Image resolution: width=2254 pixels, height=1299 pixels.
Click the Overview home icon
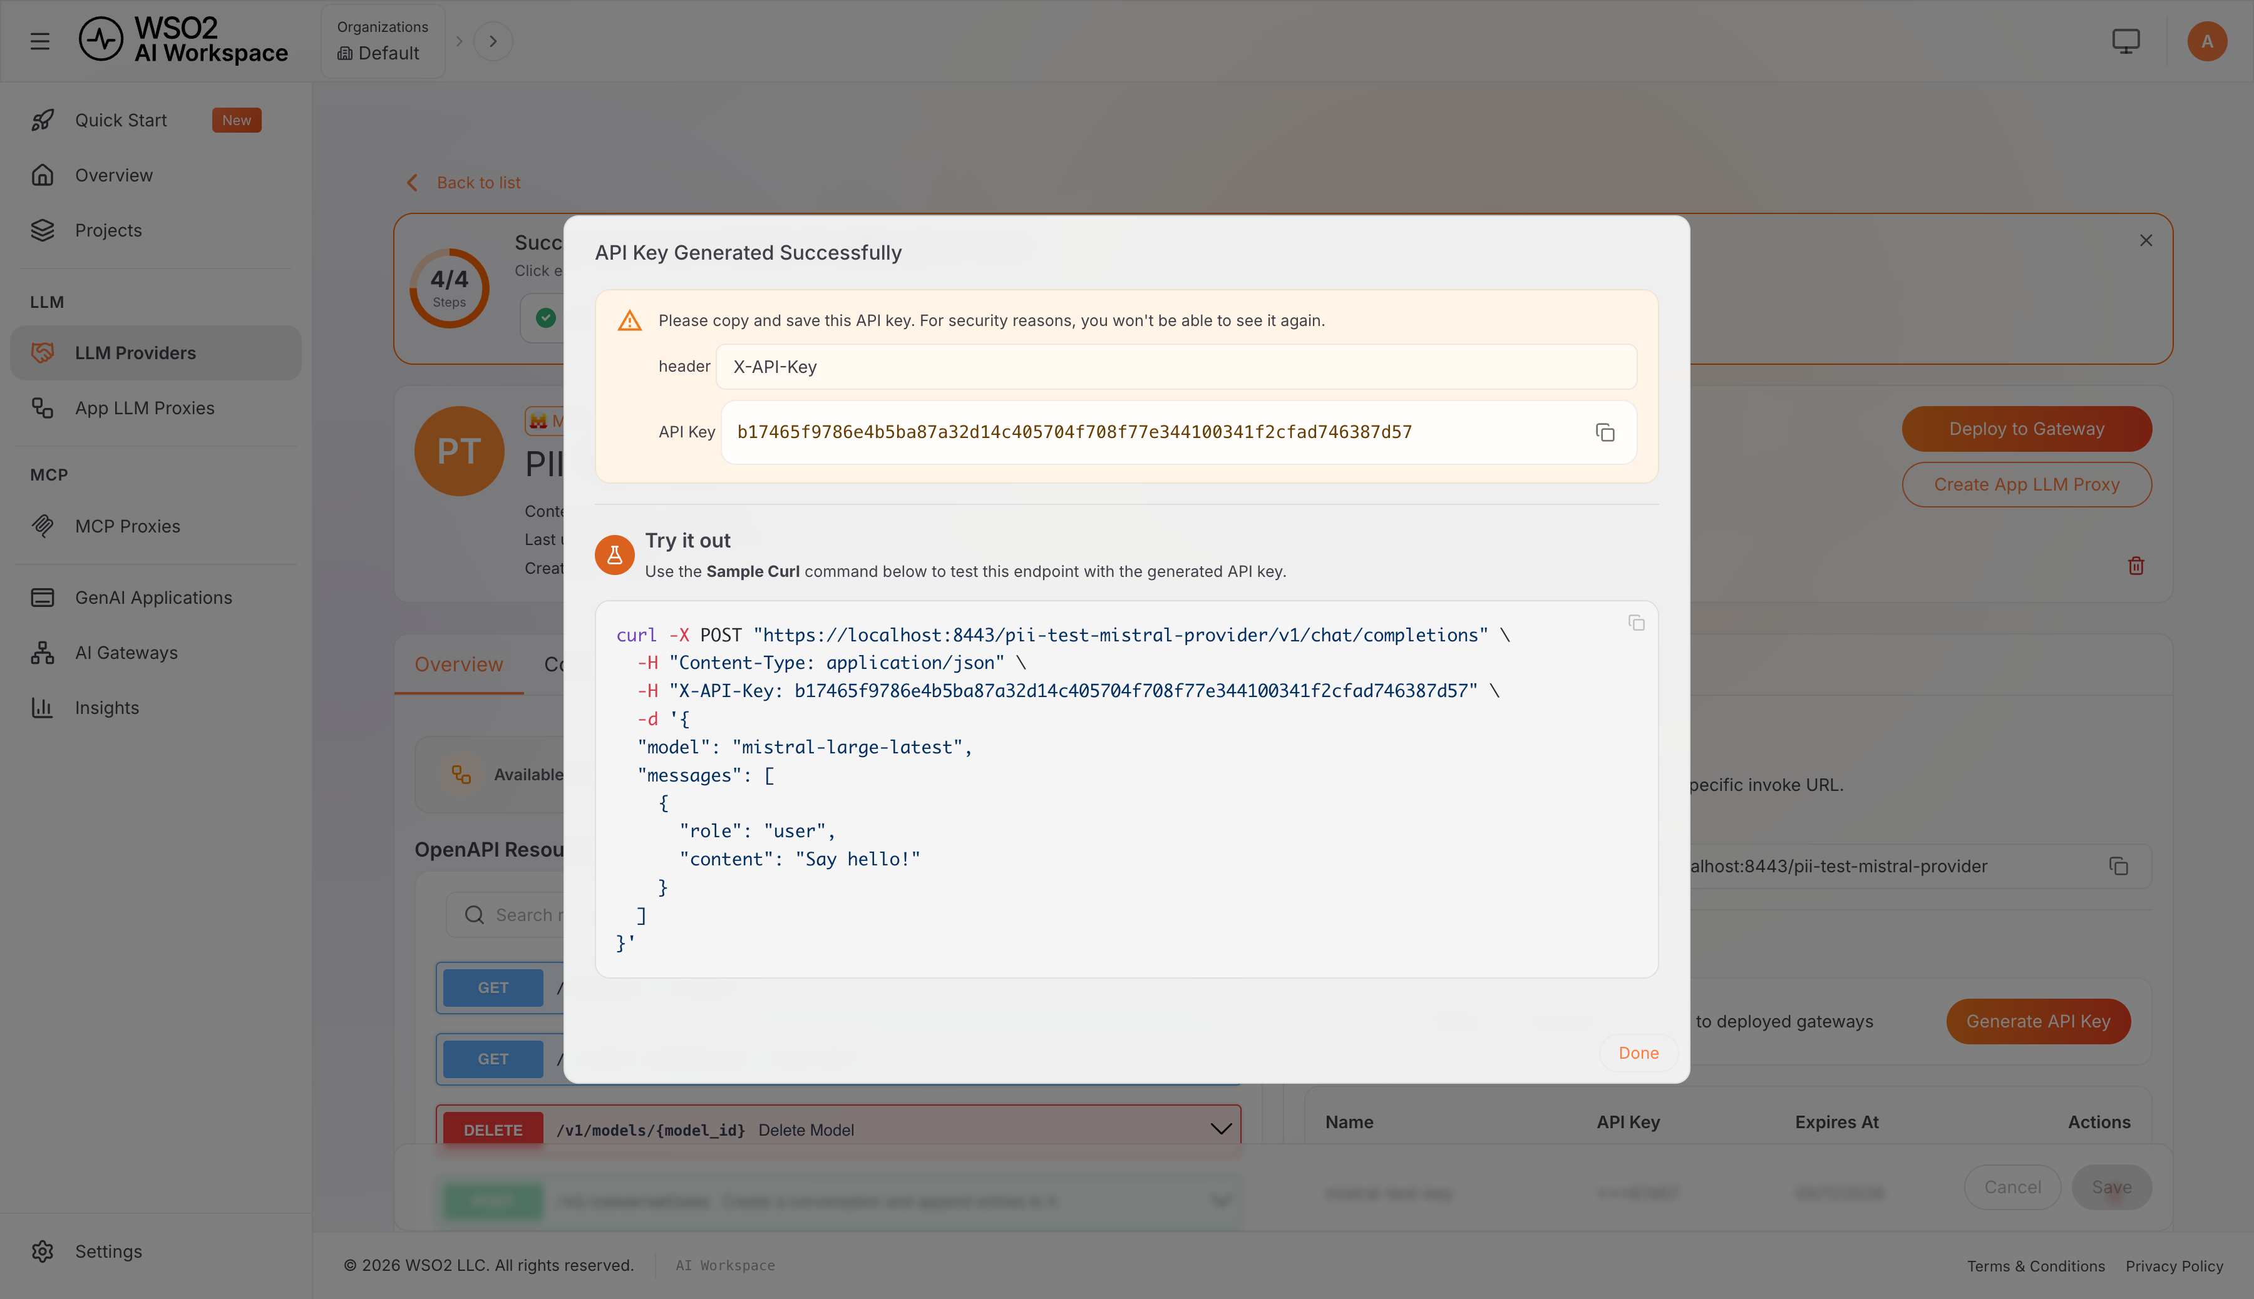pos(43,176)
